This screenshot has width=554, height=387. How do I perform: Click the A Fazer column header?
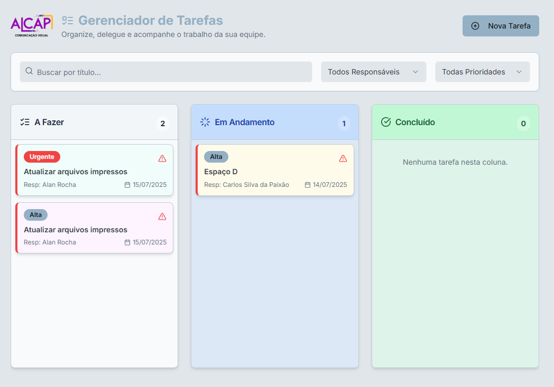coord(49,121)
